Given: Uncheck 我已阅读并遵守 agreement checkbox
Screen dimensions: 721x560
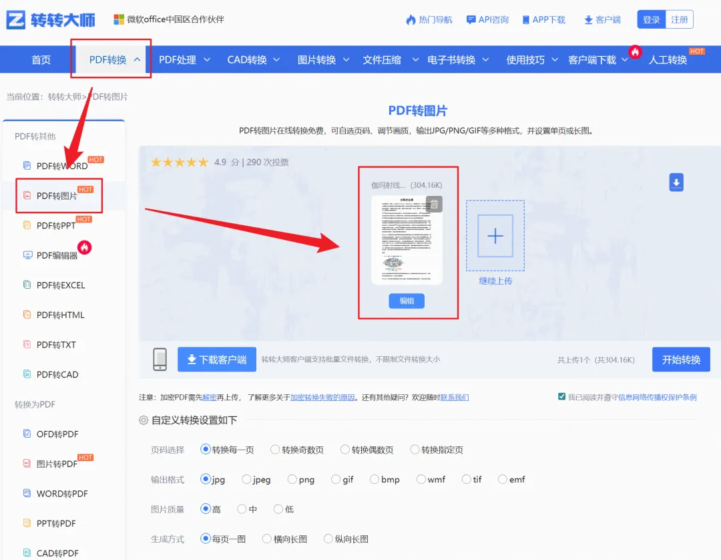Looking at the screenshot, I should [x=561, y=396].
